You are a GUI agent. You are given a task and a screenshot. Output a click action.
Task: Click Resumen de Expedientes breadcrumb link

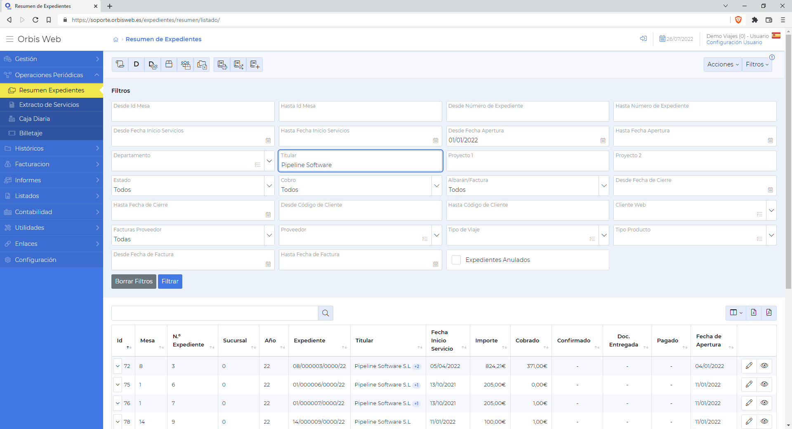[163, 39]
